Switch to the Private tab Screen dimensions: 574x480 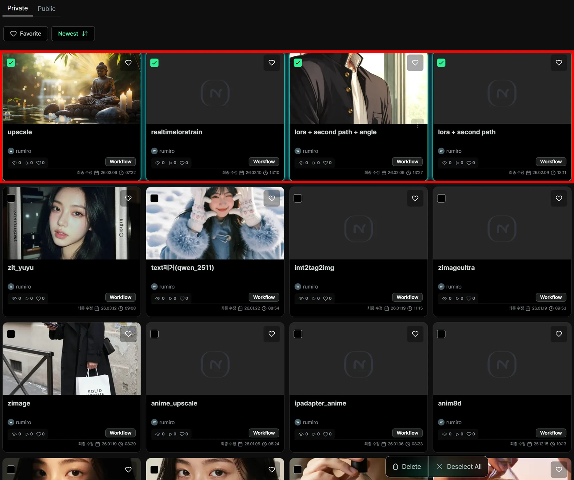click(x=17, y=8)
